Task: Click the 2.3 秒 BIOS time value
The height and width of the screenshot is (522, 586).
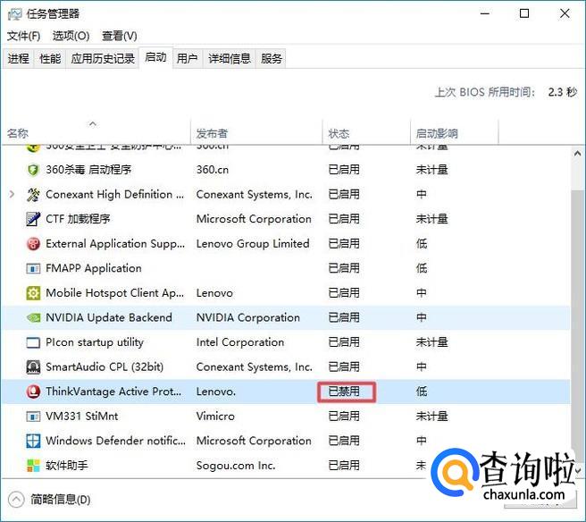Action: click(563, 92)
